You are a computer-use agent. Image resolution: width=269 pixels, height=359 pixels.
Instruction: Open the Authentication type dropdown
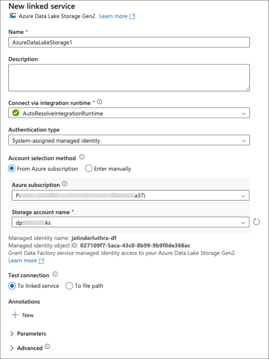[129, 140]
